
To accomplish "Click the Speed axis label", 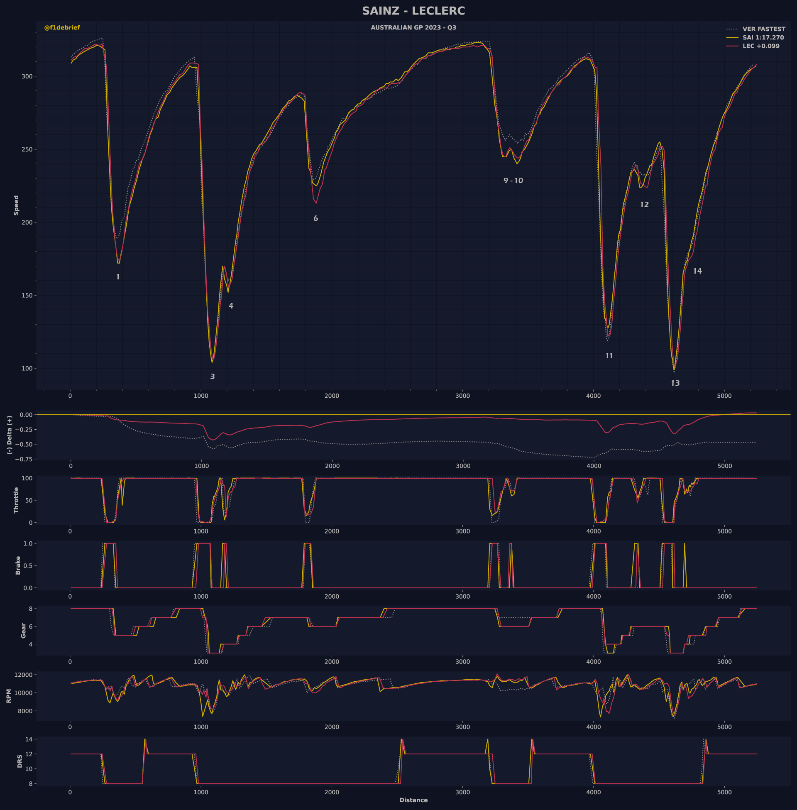I will (16, 205).
